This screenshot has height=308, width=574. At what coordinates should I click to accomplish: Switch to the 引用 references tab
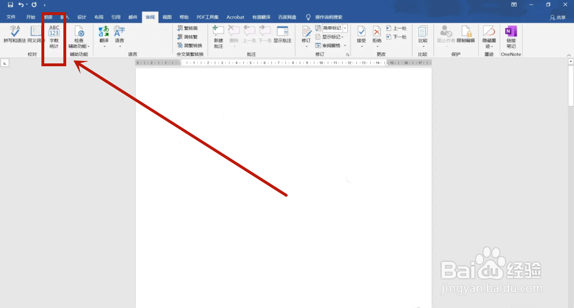116,17
